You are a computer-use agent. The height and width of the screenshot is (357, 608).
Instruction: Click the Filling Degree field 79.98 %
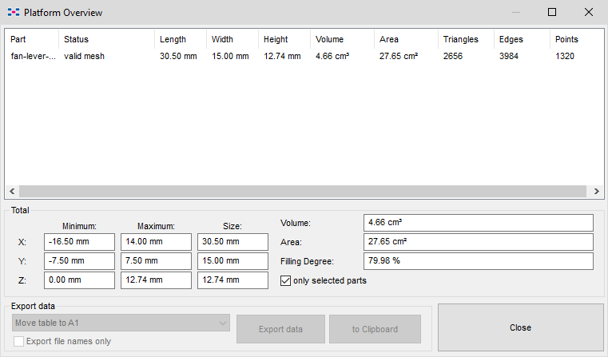click(x=479, y=261)
